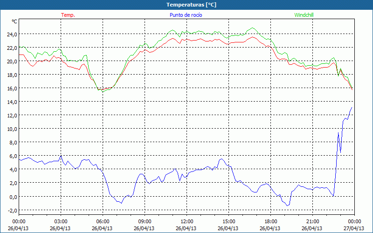Select the green Windchill legend label
Viewport: 373px width, 233px height.
pos(304,15)
